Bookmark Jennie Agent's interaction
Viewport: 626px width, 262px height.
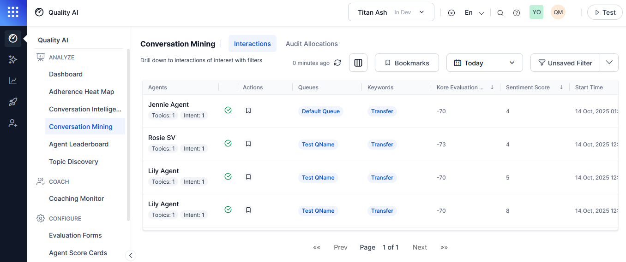coord(248,111)
